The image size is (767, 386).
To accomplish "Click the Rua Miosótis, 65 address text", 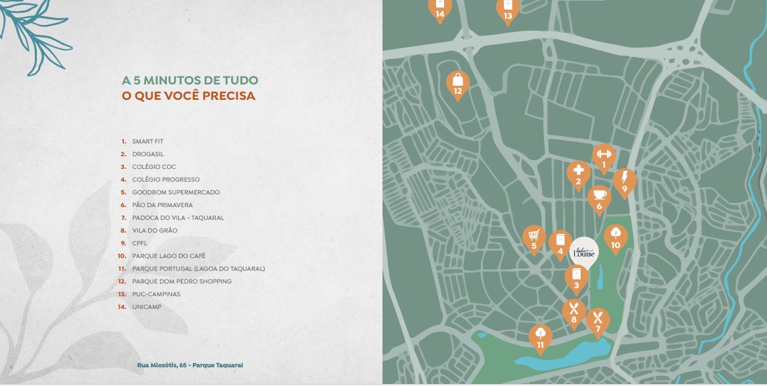I will (x=190, y=365).
